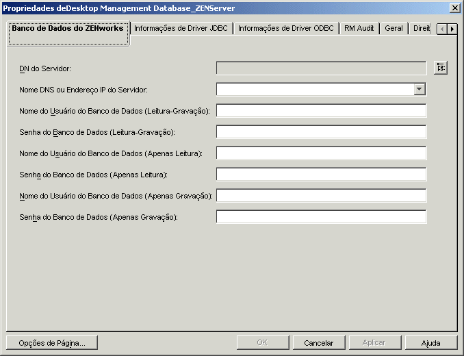This screenshot has width=464, height=356.
Task: Click the 'Senha do Banco de Dados (Apenas Leitura):' label
Action: click(x=93, y=175)
